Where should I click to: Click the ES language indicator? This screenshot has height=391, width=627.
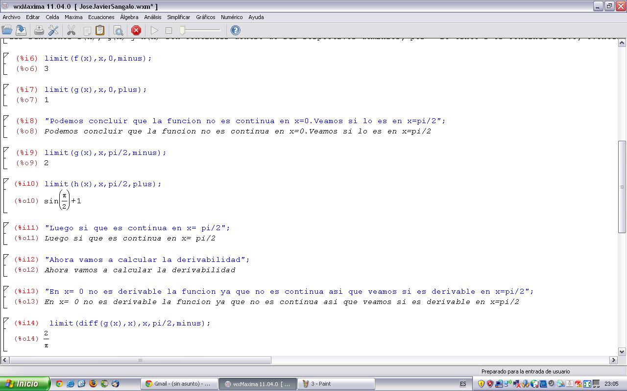click(463, 384)
